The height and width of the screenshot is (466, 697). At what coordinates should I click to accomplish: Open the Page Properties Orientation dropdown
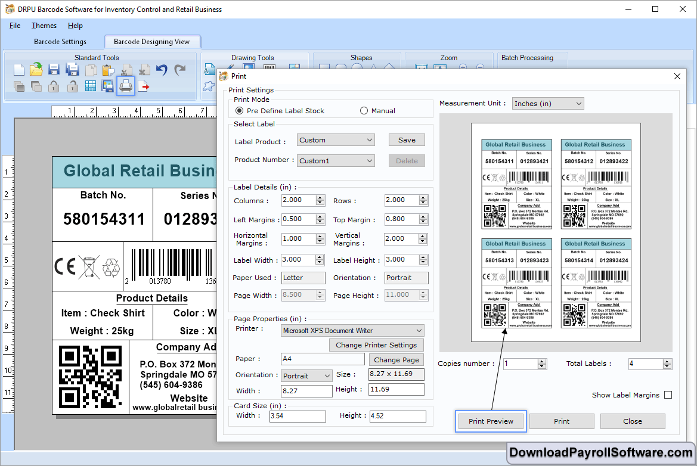(306, 376)
